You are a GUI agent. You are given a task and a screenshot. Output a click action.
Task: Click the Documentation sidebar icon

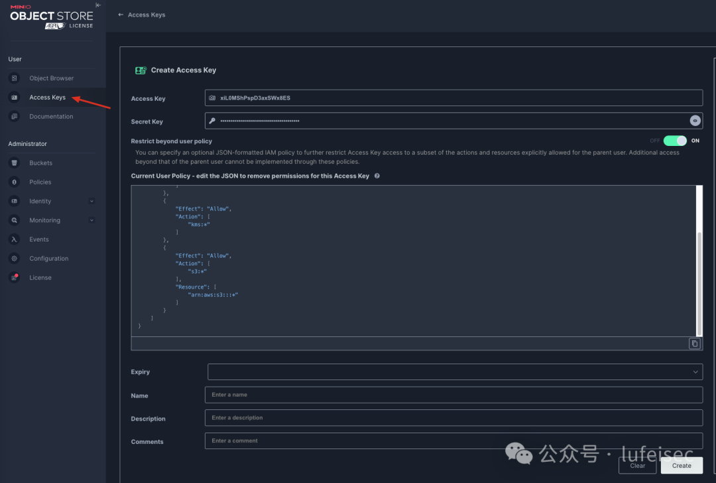click(x=14, y=117)
